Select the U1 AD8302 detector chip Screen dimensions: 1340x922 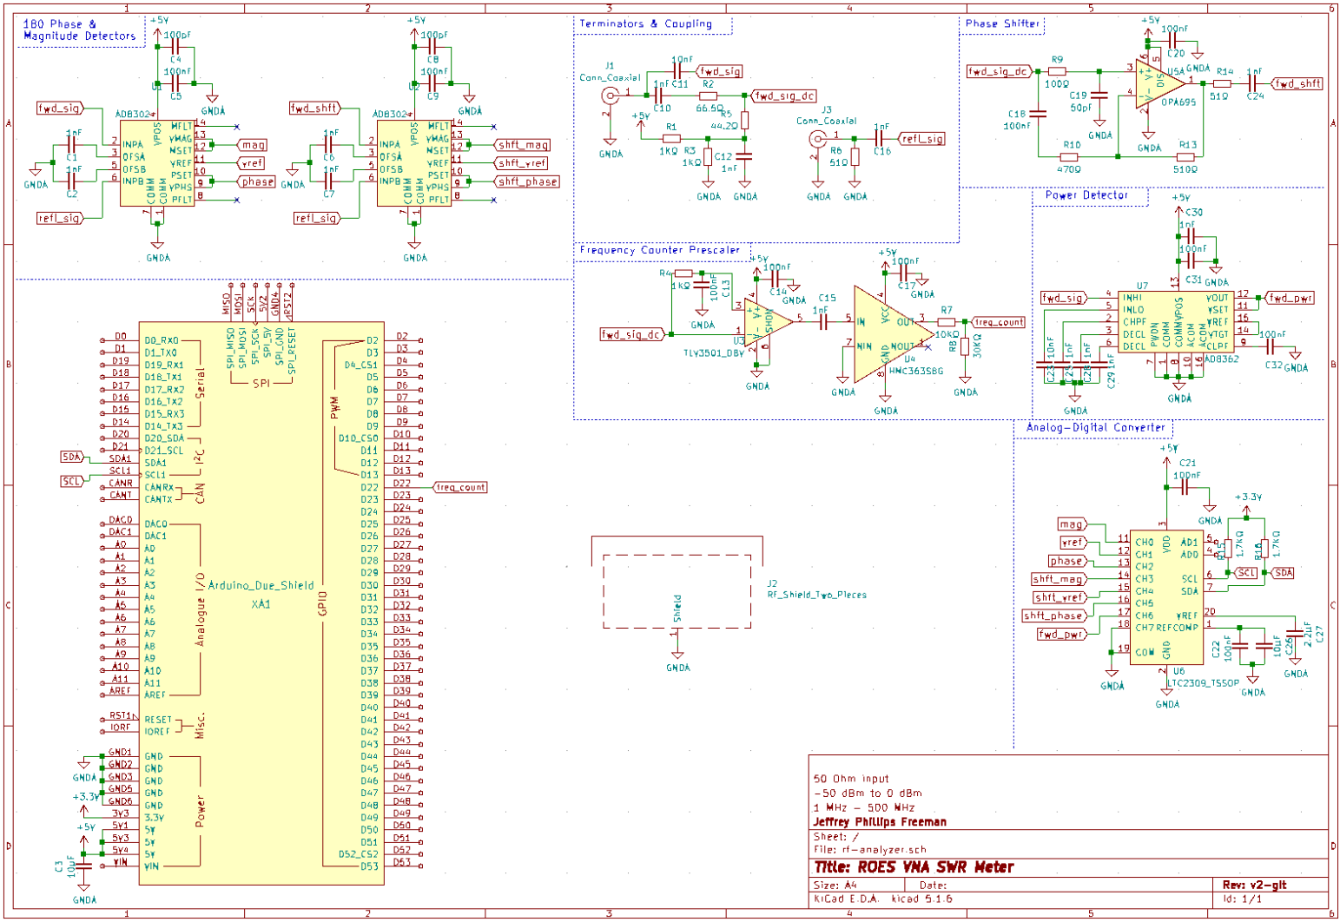click(x=156, y=163)
